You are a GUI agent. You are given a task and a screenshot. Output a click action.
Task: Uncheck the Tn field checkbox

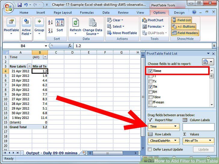[150, 87]
